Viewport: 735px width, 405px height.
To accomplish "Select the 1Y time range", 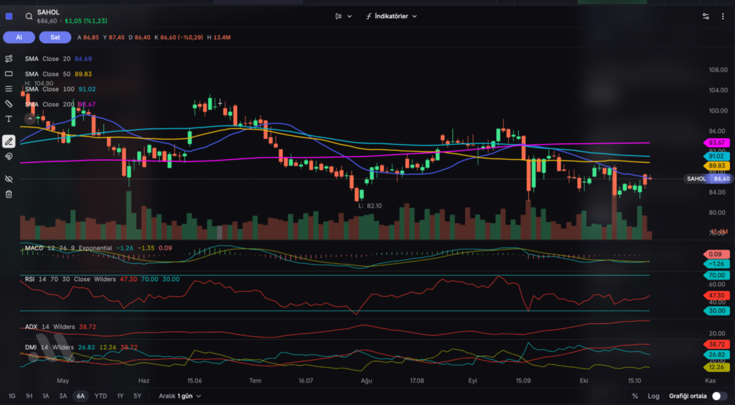I will click(x=120, y=396).
